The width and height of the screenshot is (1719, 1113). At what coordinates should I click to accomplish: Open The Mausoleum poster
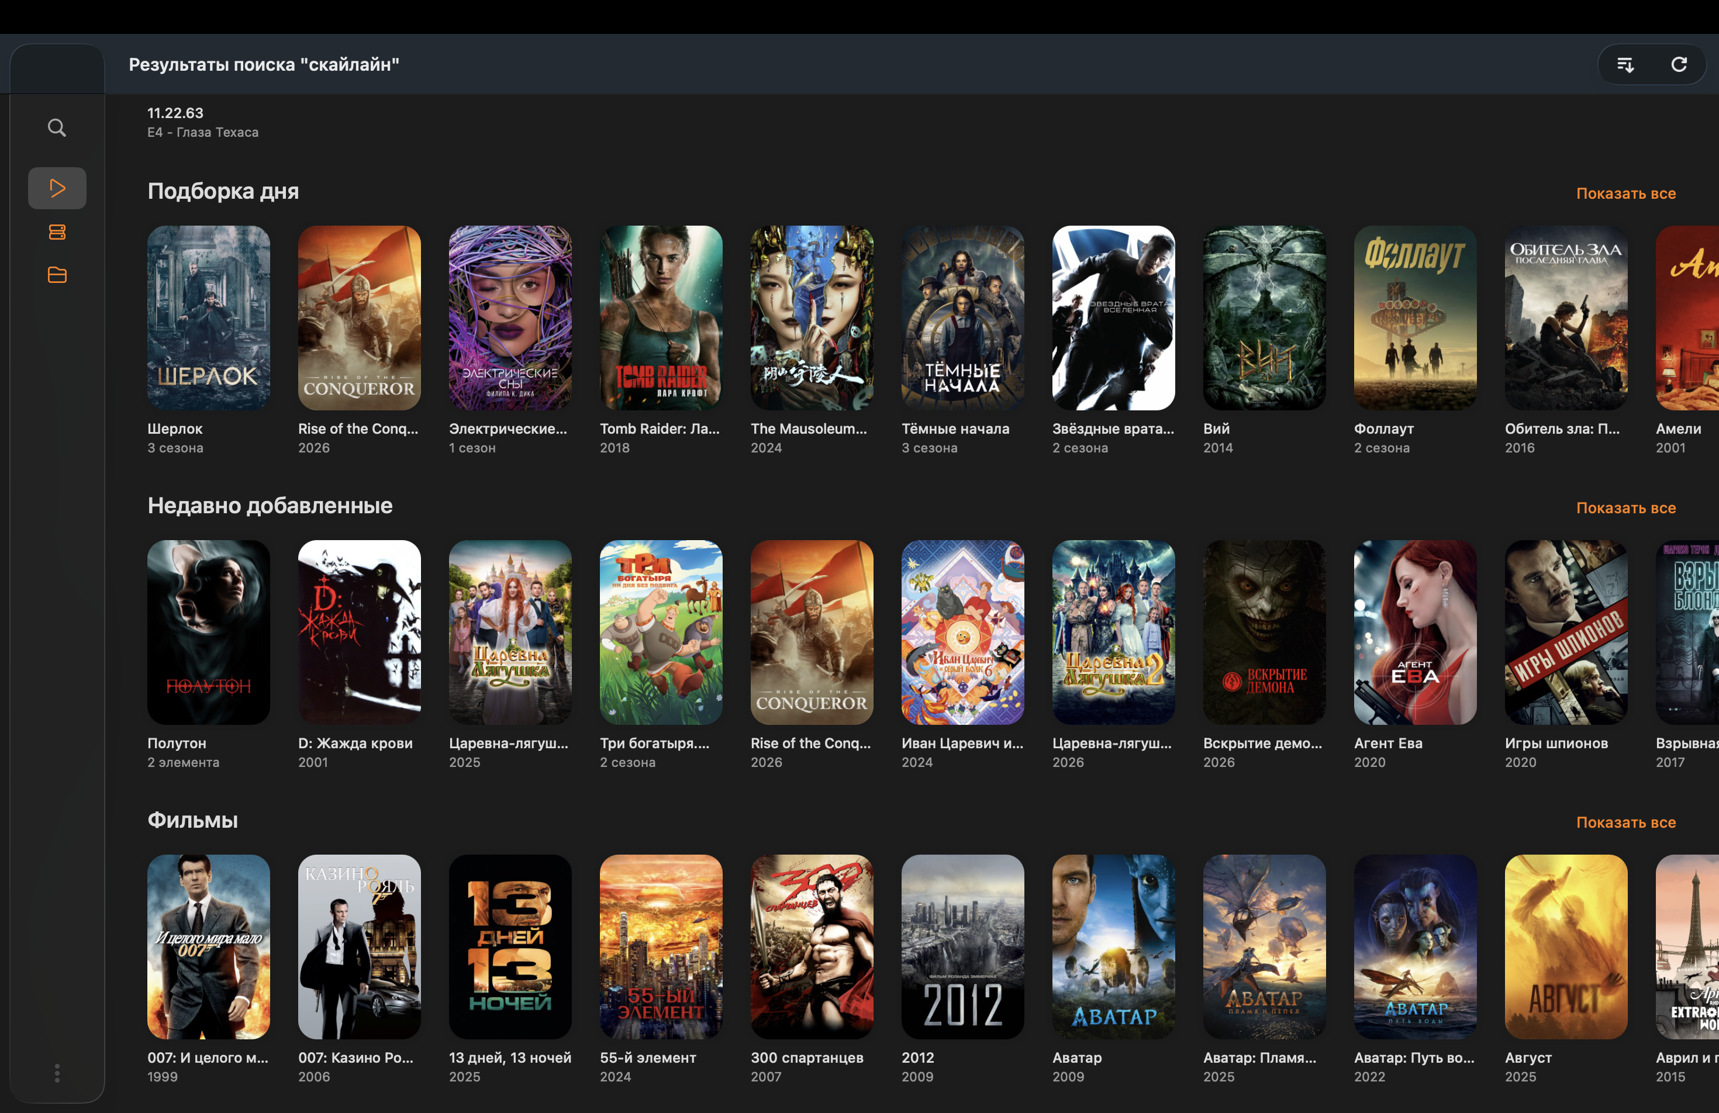pos(812,318)
